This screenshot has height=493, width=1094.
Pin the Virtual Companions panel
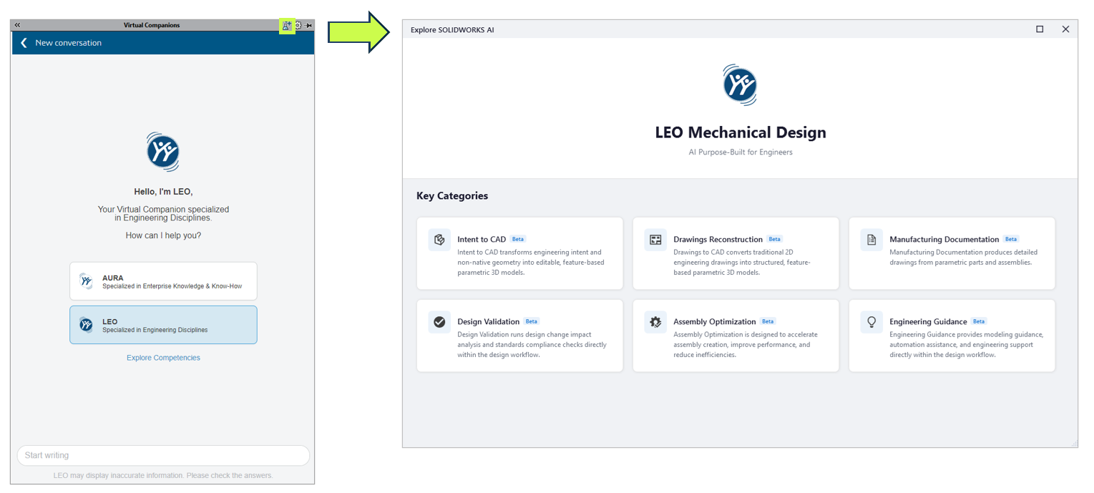308,25
